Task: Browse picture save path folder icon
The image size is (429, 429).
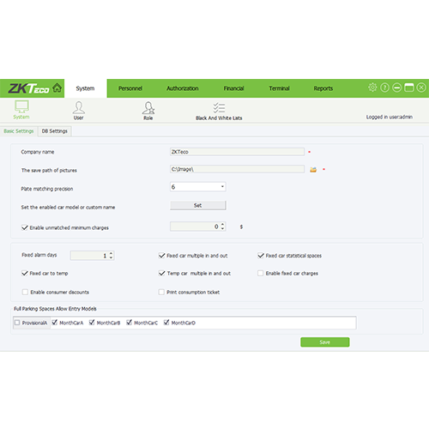Action: click(313, 170)
